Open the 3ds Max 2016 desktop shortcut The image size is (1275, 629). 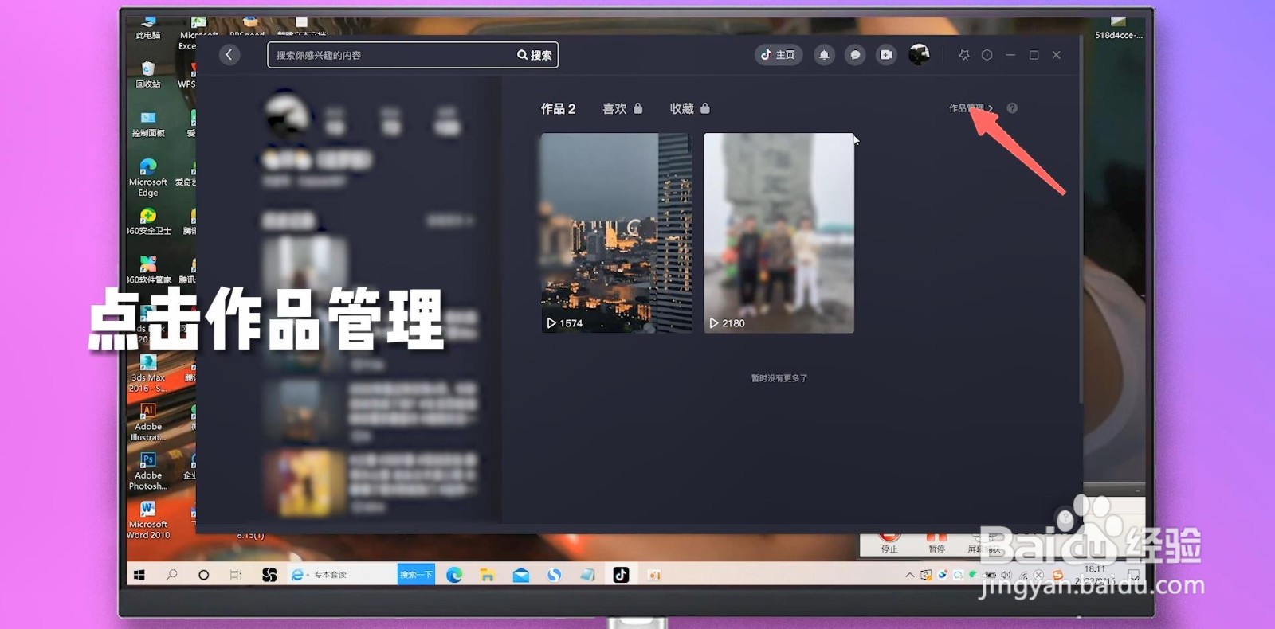pos(148,373)
